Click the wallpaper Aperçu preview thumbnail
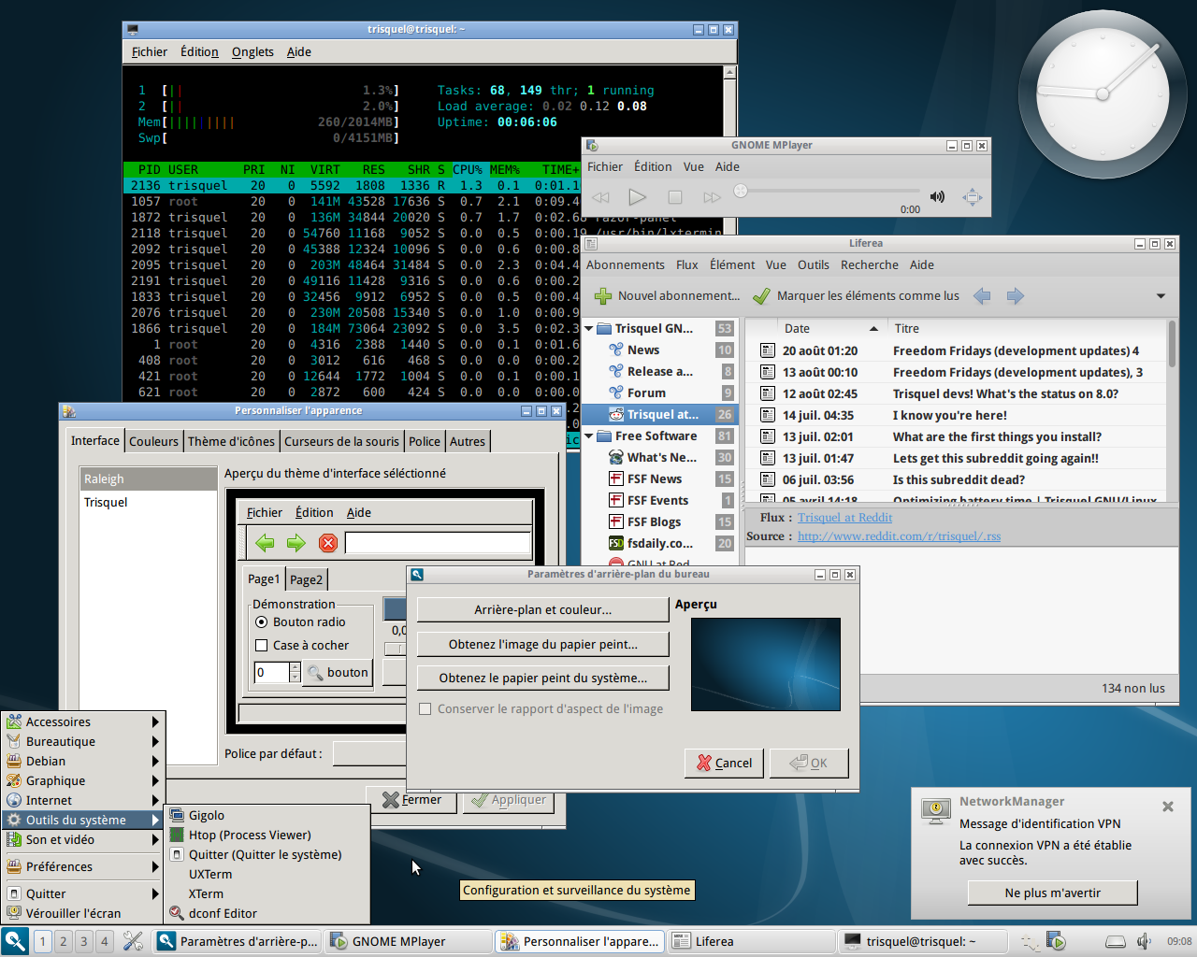1197x957 pixels. 765,664
